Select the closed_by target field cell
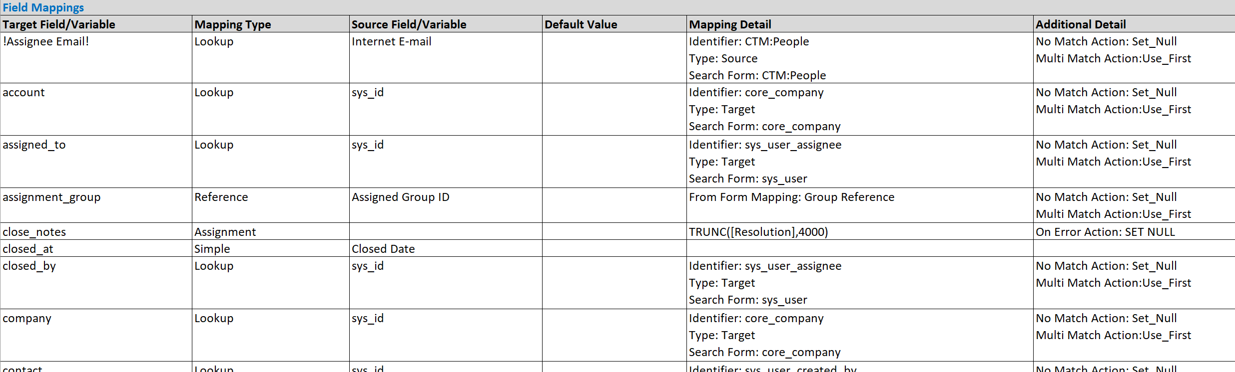 tap(96, 283)
